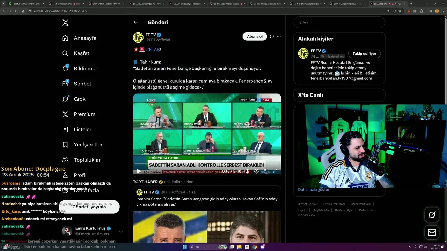
Task: Open Erişilebilirlik footer link
Action: pos(321,210)
